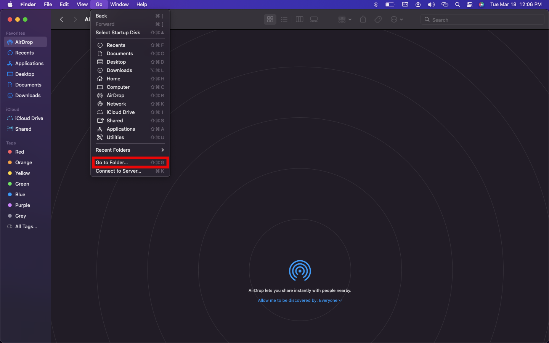Switch to list view in toolbar
549x343 pixels.
(x=284, y=19)
